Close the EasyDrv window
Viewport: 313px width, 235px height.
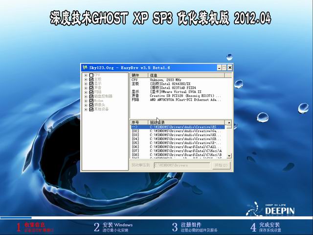(230, 68)
